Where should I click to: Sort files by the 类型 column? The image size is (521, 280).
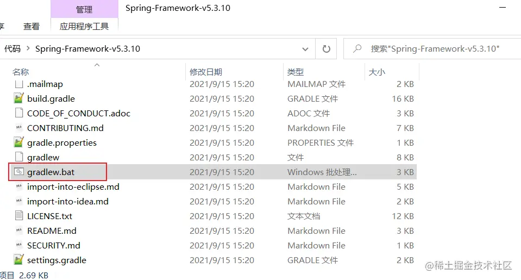[x=296, y=72]
